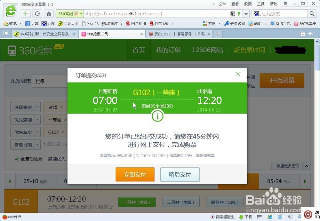The width and height of the screenshot is (320, 221).
Task: Open 查看 menu
Action: coord(235,4)
